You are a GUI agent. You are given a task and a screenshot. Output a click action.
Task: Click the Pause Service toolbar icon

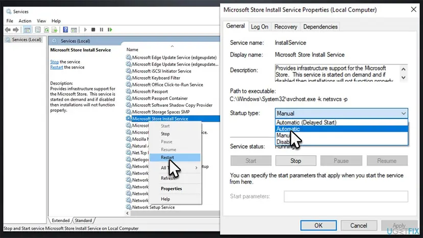[102, 30]
